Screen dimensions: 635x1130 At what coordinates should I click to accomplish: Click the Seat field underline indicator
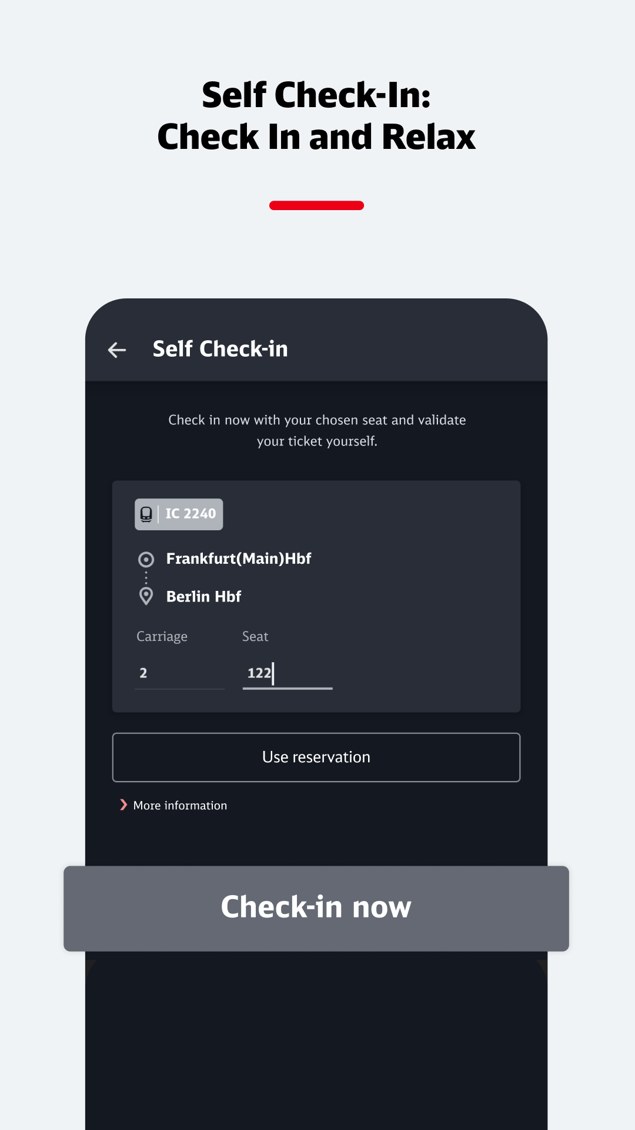(x=287, y=687)
